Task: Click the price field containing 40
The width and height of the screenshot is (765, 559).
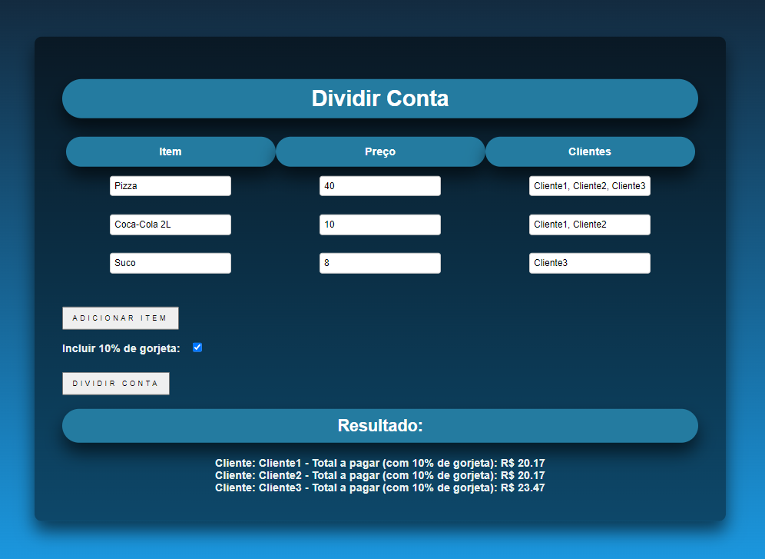Action: (x=379, y=186)
